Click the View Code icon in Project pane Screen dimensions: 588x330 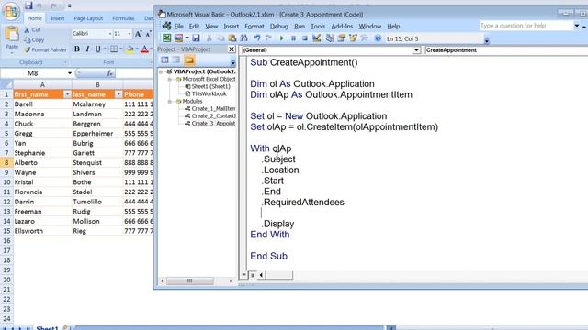coord(164,60)
